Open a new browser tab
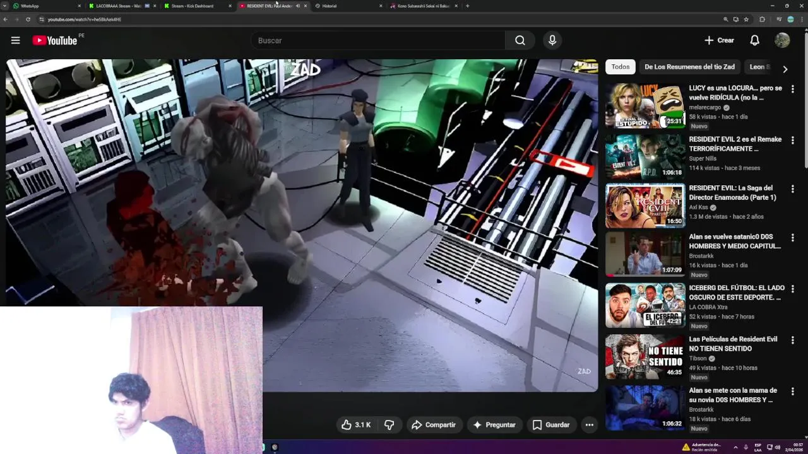Screen dimensions: 808x454 [x=467, y=6]
